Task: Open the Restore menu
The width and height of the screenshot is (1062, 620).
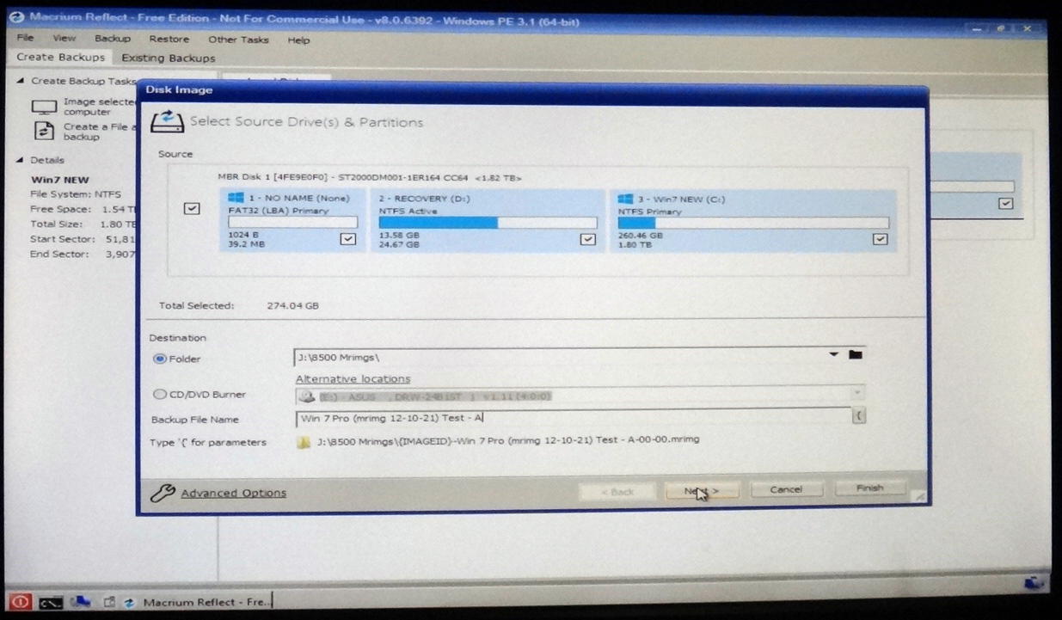Action: point(169,40)
